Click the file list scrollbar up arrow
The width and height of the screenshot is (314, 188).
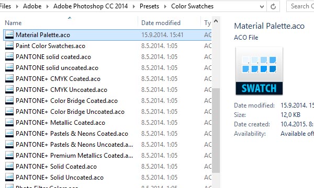click(x=216, y=21)
